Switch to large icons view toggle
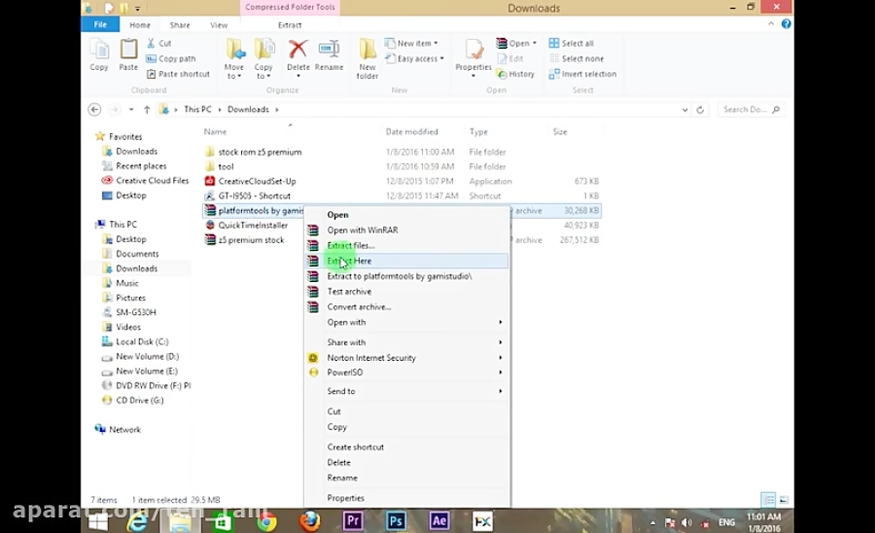This screenshot has width=875, height=533. [782, 499]
